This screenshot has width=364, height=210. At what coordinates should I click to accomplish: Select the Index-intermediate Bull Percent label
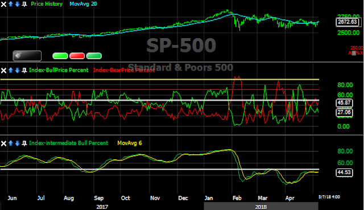click(x=68, y=143)
